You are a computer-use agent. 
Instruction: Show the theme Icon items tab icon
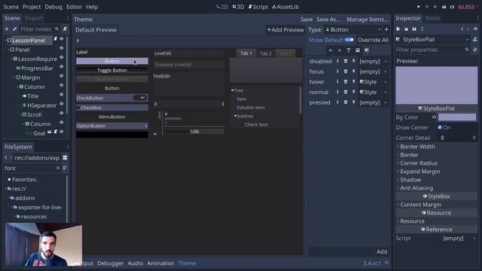point(358,50)
